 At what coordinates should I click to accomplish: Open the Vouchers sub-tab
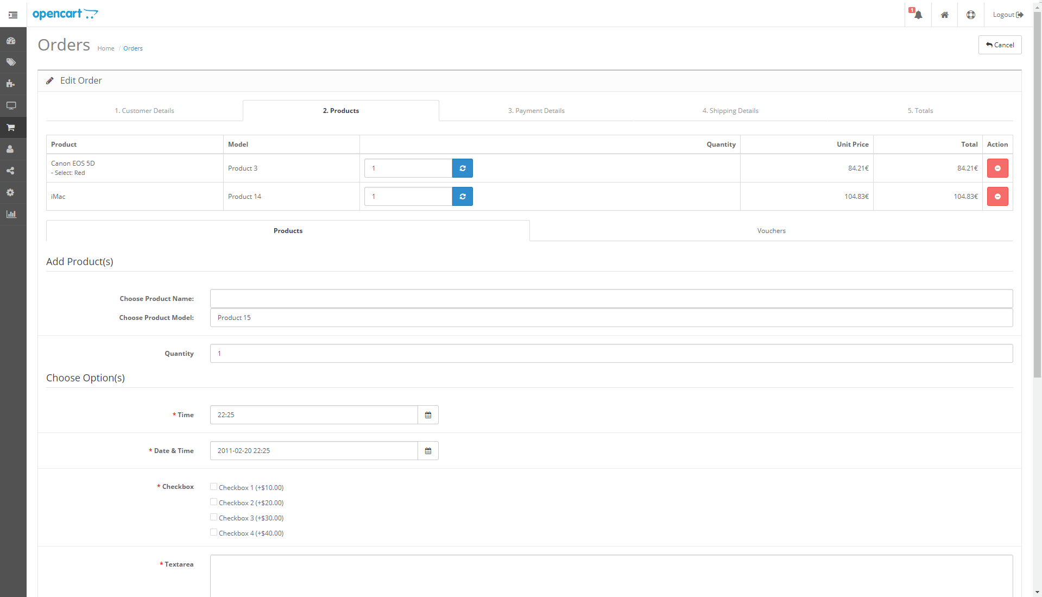click(772, 231)
